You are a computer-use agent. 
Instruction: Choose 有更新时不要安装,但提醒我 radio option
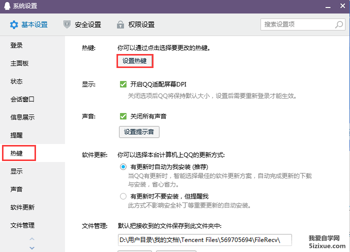coord(123,196)
